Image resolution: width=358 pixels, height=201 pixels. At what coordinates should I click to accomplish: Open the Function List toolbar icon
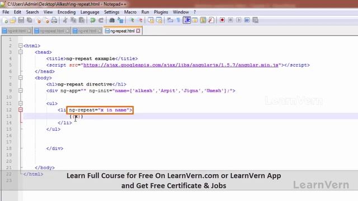coord(211,20)
